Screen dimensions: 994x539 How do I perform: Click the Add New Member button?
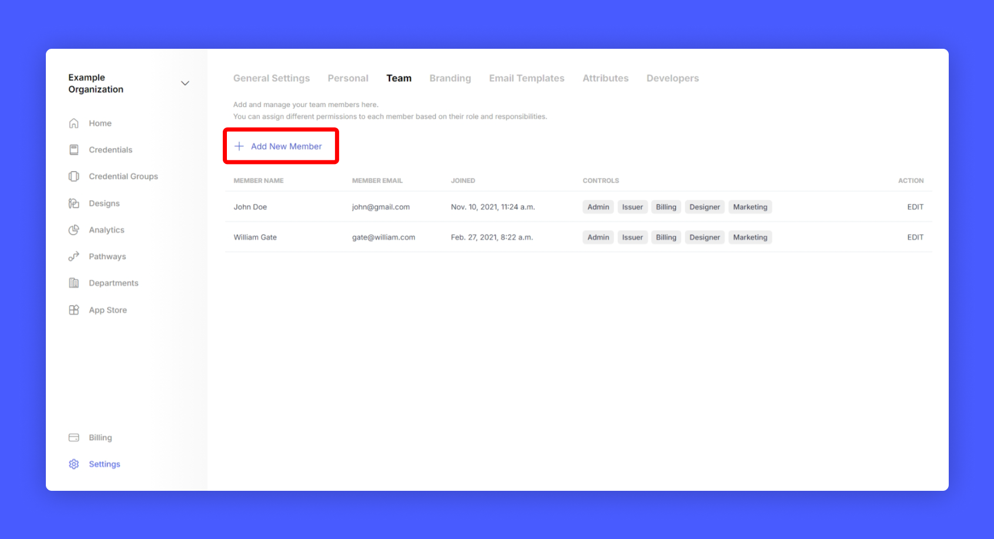(280, 146)
